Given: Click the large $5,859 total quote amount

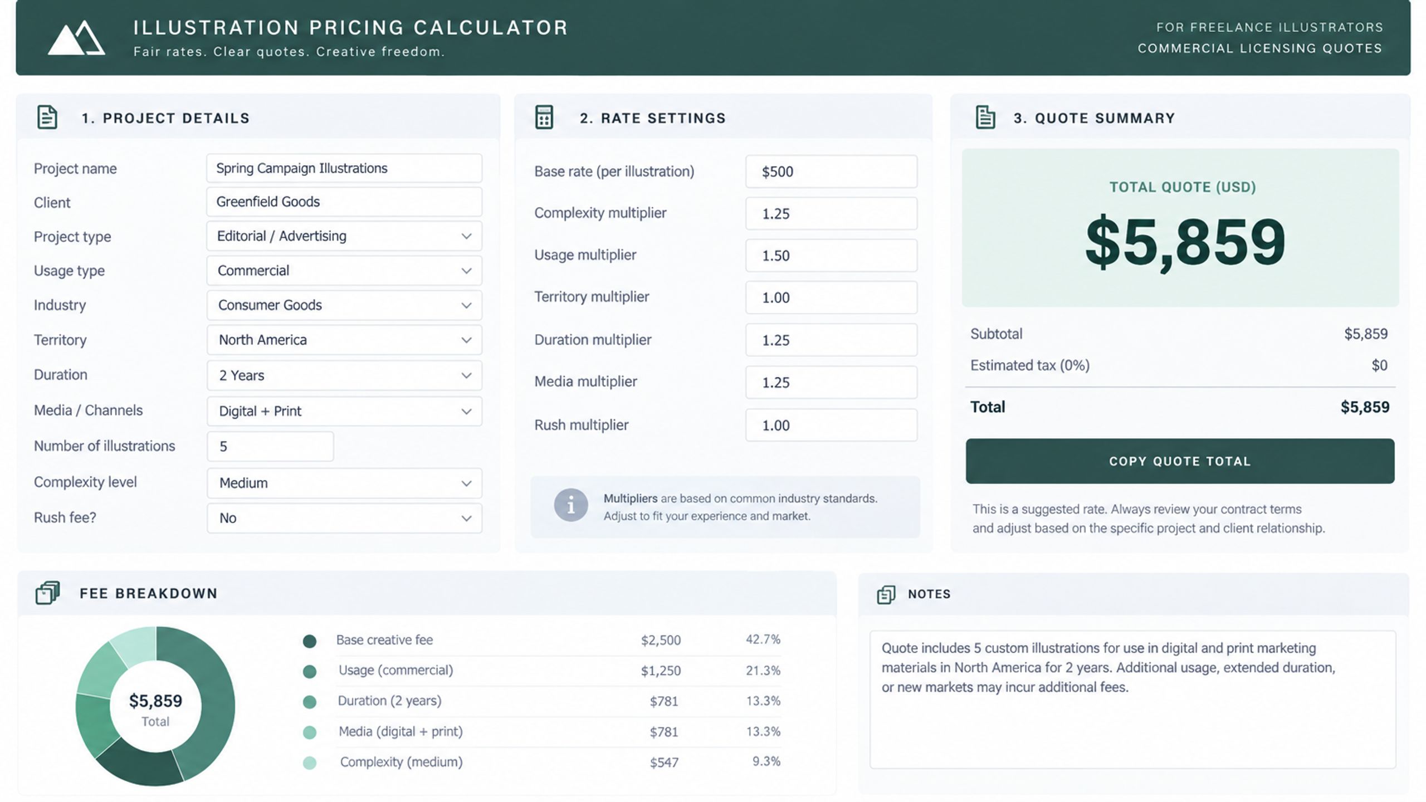Looking at the screenshot, I should [1185, 242].
